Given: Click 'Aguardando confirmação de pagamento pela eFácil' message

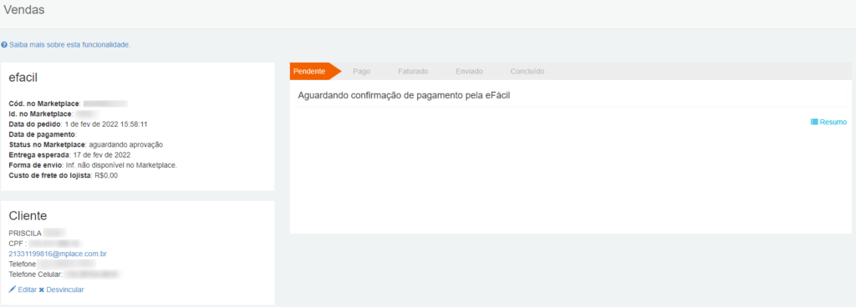Looking at the screenshot, I should pos(404,96).
